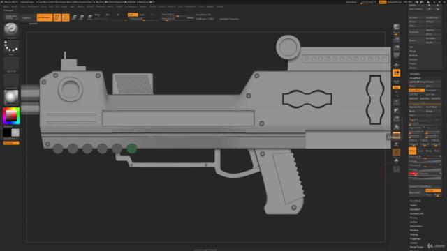This screenshot has width=447, height=251.
Task: Click the Make Mesh button
Action: [416, 192]
